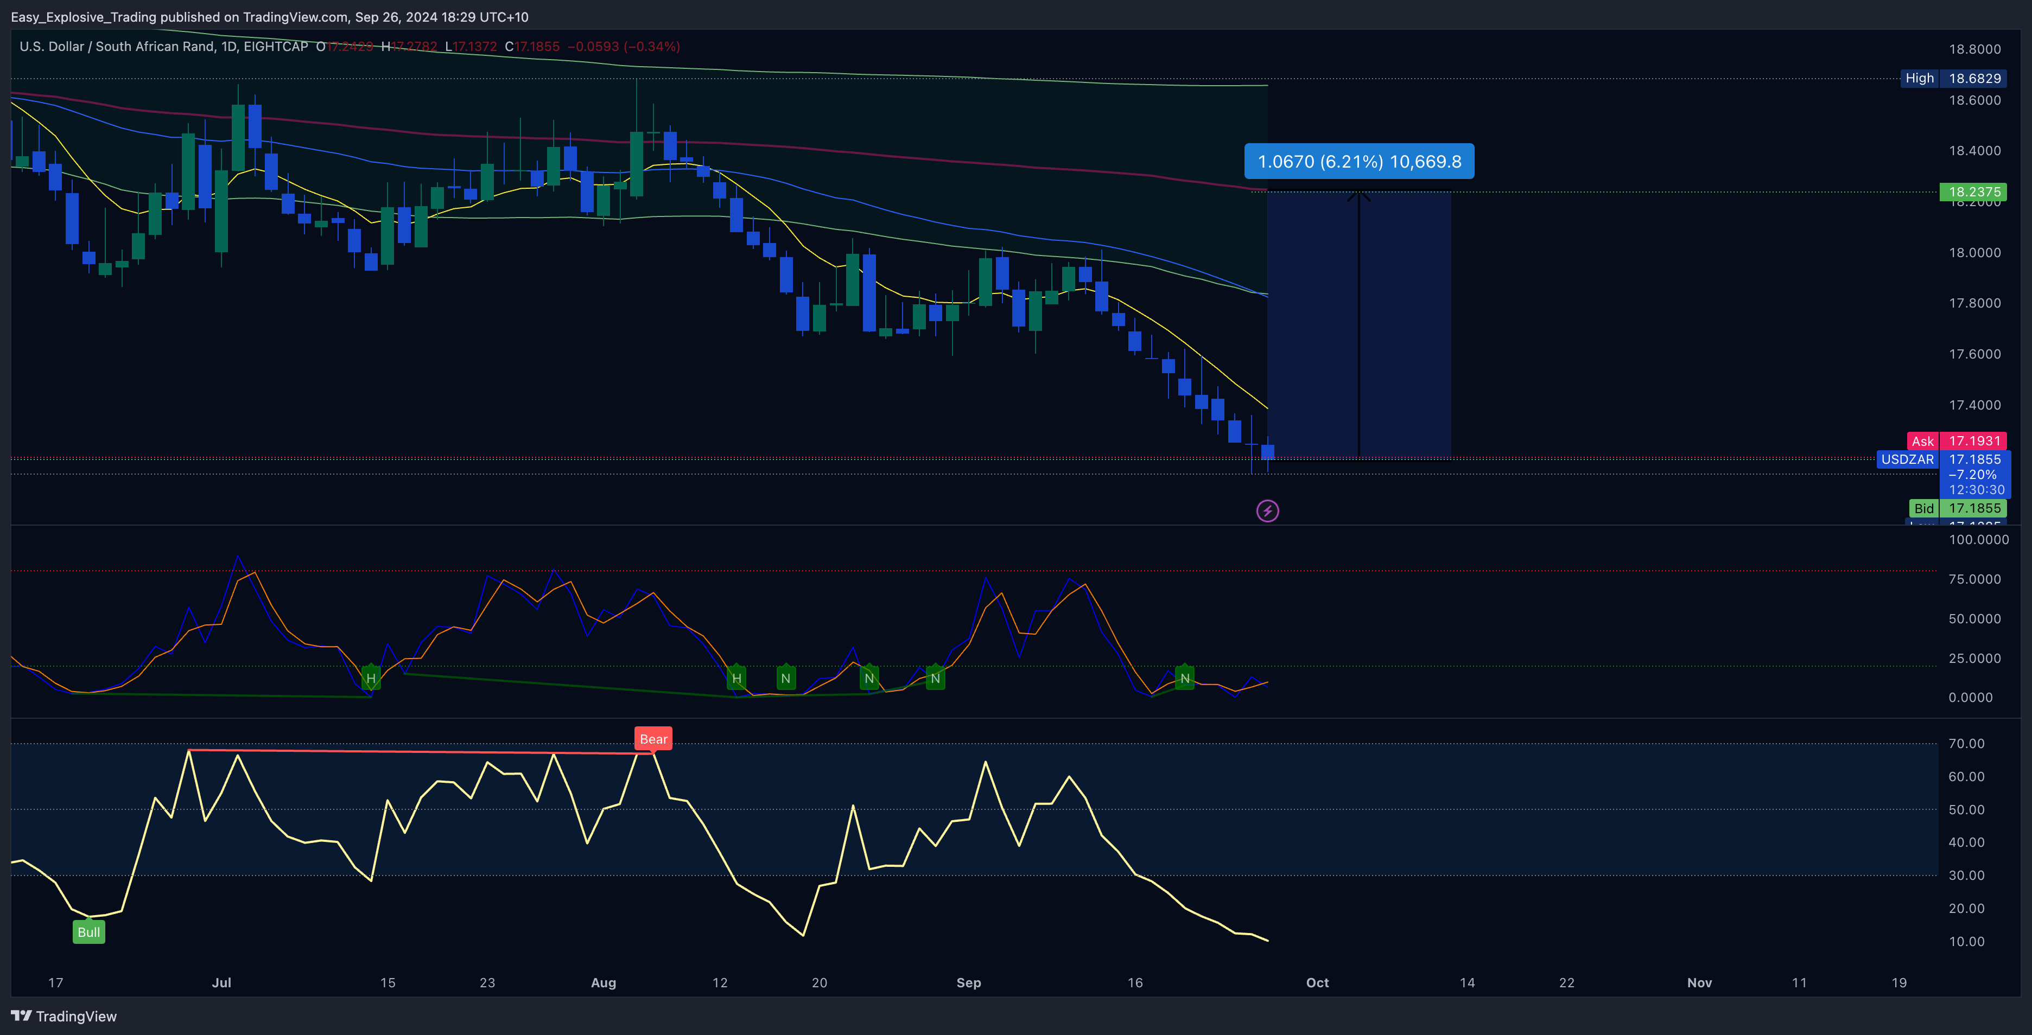Click the 18.6000 price axis label

[1974, 100]
